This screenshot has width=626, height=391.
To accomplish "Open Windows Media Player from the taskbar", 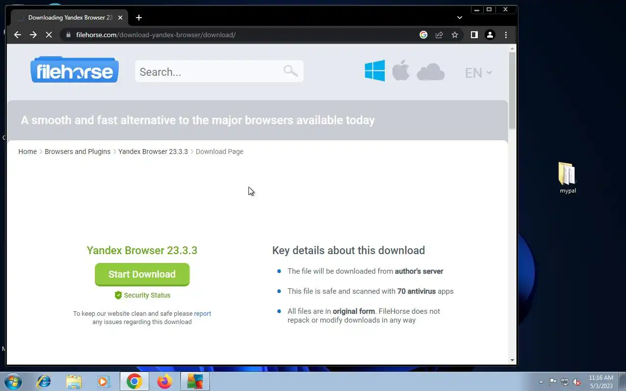I will 104,381.
